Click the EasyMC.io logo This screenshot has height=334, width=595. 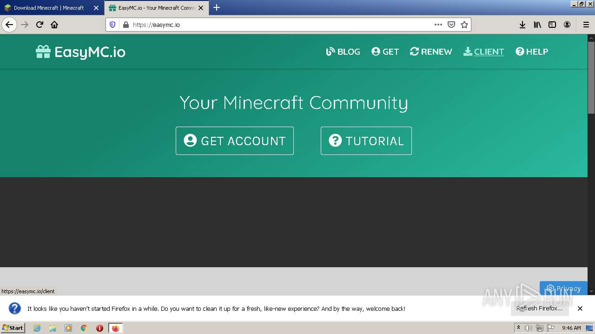pos(81,51)
